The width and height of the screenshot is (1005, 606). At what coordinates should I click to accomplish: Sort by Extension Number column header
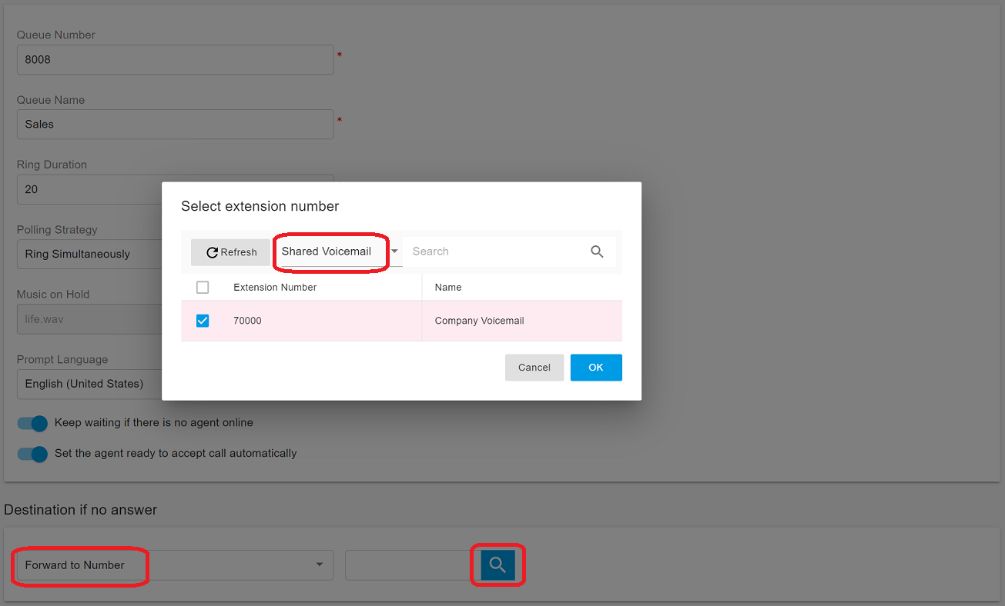click(x=275, y=288)
